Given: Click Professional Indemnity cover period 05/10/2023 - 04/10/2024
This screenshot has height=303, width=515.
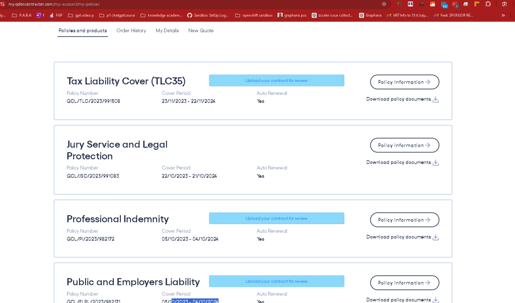Looking at the screenshot, I should coord(190,239).
